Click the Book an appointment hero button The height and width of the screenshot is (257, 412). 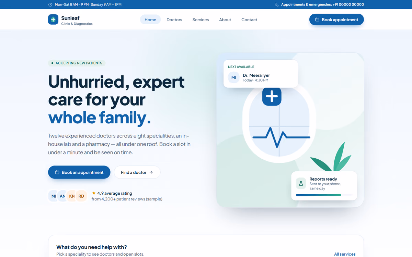79,172
